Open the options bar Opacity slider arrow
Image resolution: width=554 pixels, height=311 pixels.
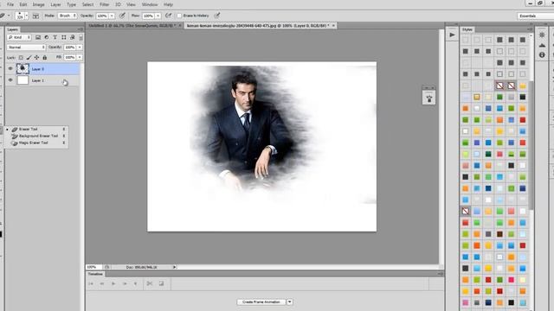pos(112,16)
